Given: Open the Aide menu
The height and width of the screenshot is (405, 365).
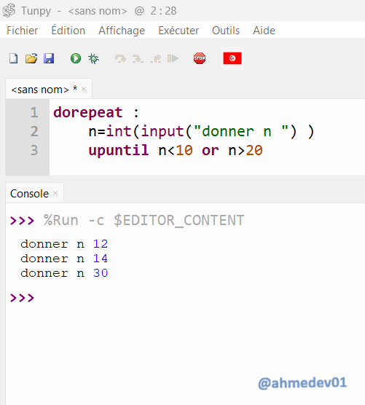Looking at the screenshot, I should 264,31.
